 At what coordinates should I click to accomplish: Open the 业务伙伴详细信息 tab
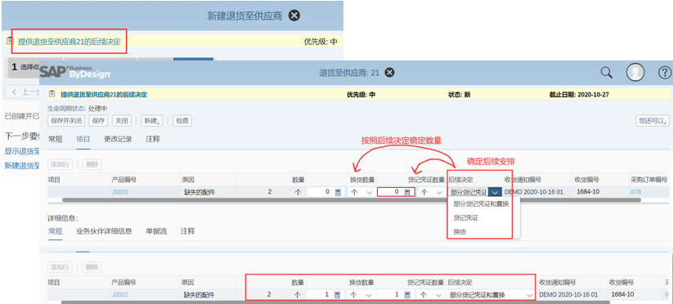tap(105, 231)
